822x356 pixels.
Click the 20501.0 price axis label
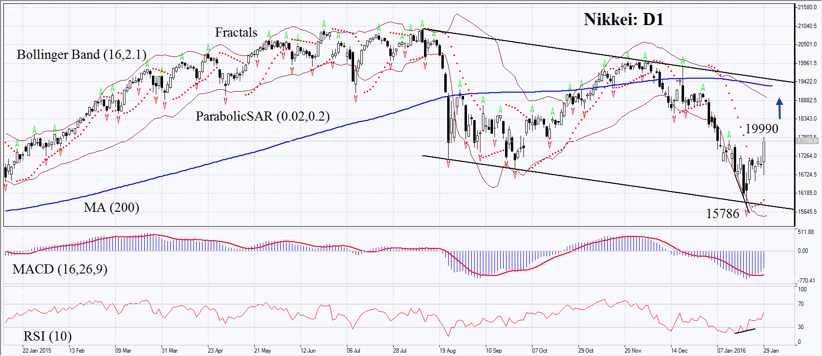(x=807, y=44)
